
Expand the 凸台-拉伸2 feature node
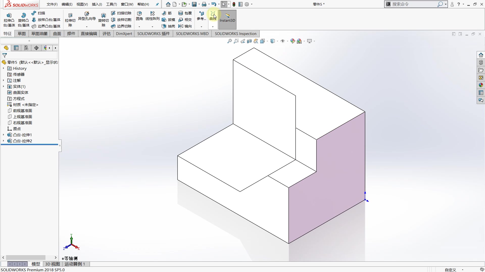4,141
